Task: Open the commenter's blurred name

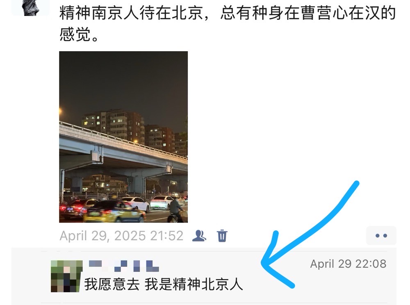Action: [x=124, y=266]
